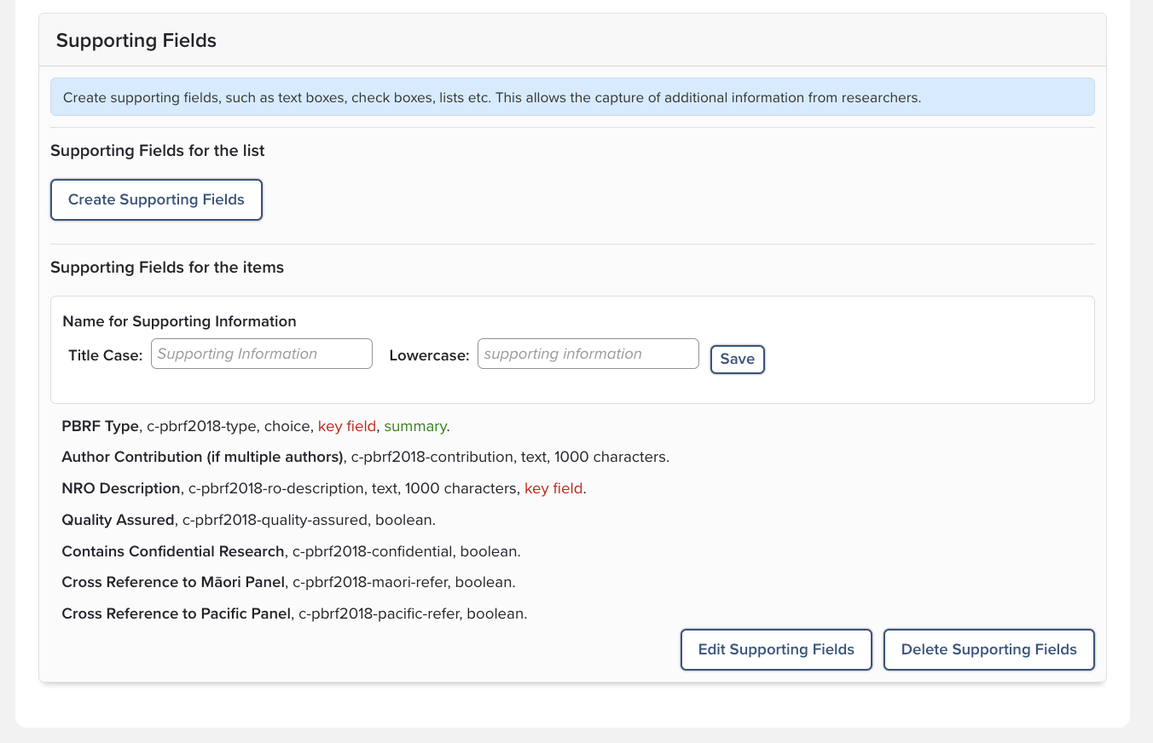Image resolution: width=1153 pixels, height=743 pixels.
Task: Select the PBRF Type field name
Action: point(100,426)
